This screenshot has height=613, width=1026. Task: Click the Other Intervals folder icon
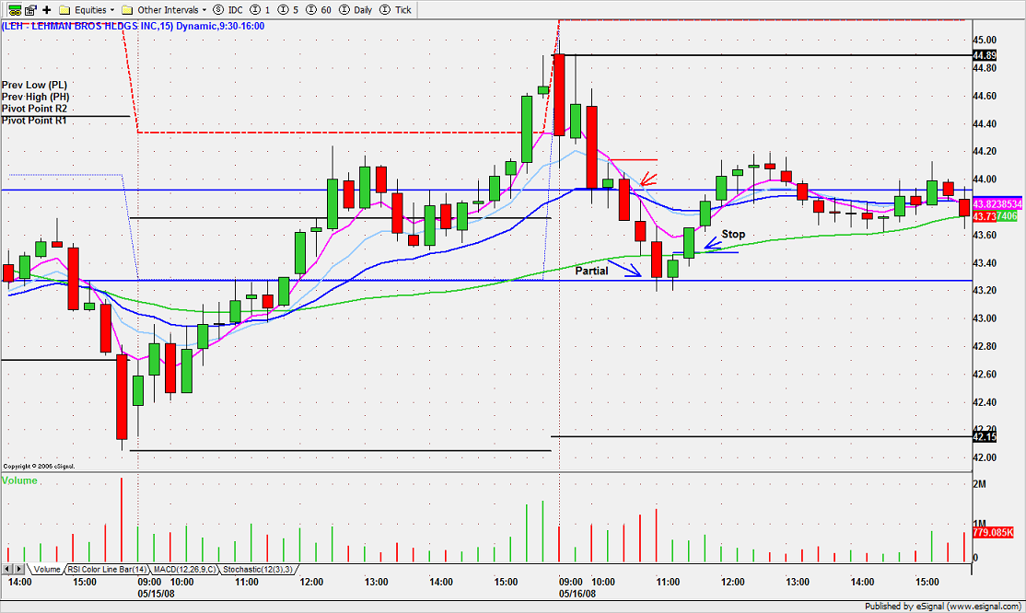pyautogui.click(x=128, y=10)
